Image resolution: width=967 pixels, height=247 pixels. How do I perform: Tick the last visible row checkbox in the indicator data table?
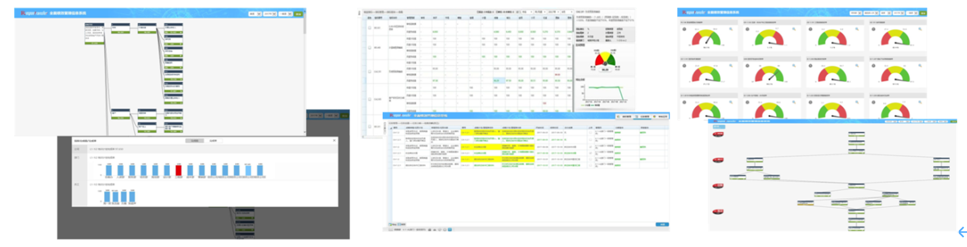(x=370, y=127)
